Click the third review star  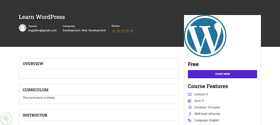(x=123, y=31)
